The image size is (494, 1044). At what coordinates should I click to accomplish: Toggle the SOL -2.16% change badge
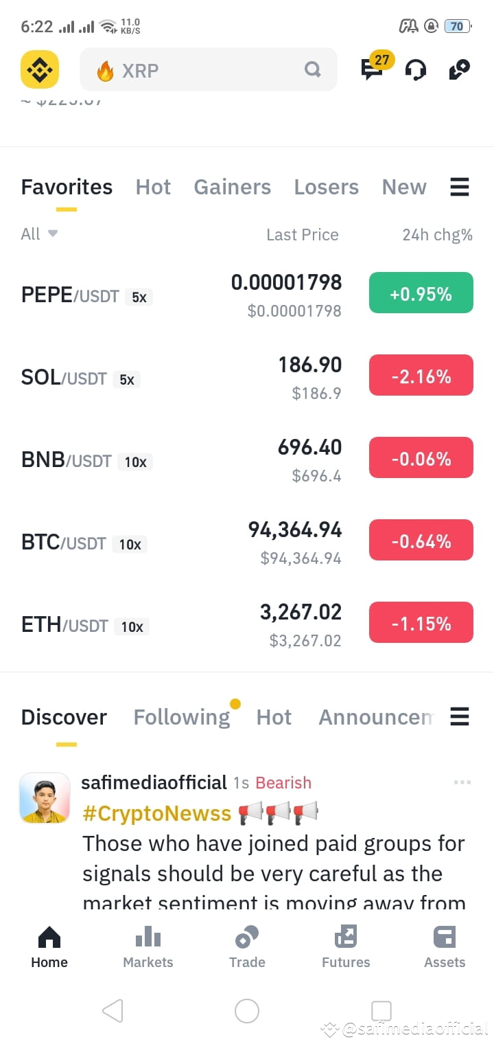[x=421, y=376]
